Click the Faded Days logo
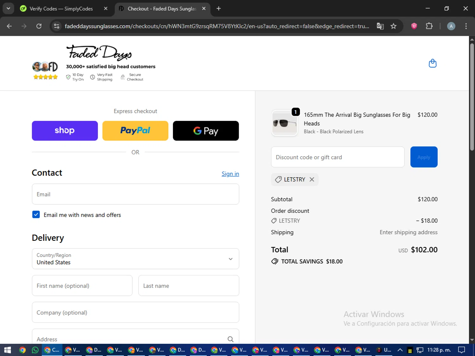Viewport: 475px width, 356px height. click(x=99, y=53)
